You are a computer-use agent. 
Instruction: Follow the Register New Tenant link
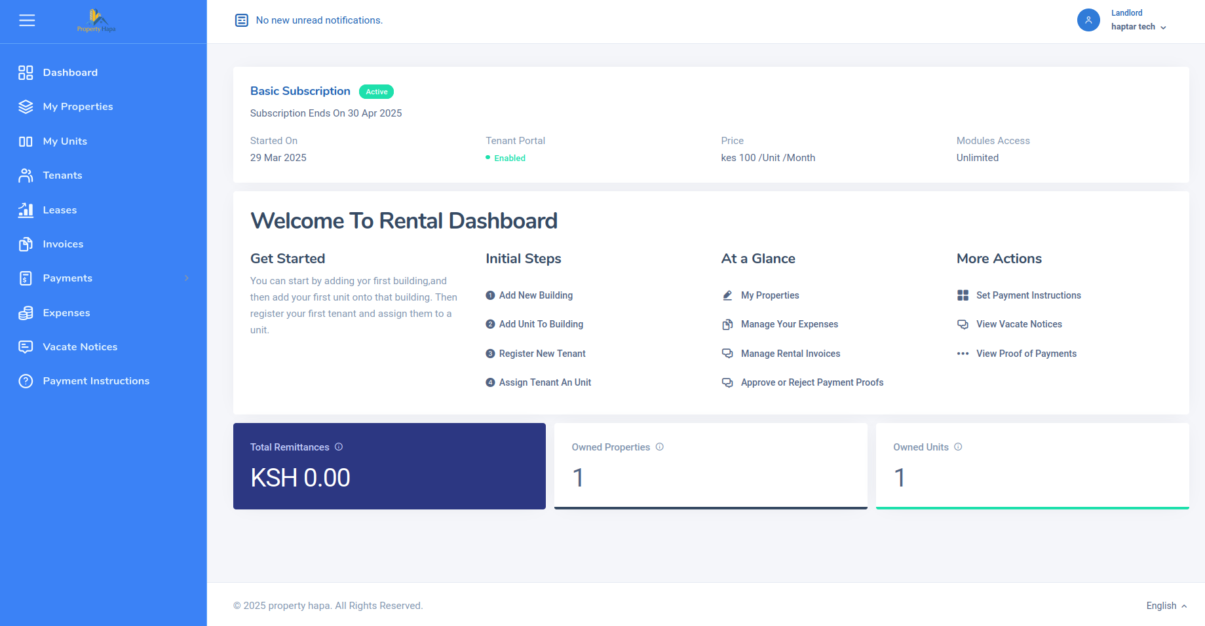543,354
